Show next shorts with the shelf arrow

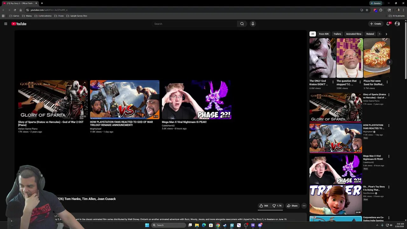click(389, 62)
